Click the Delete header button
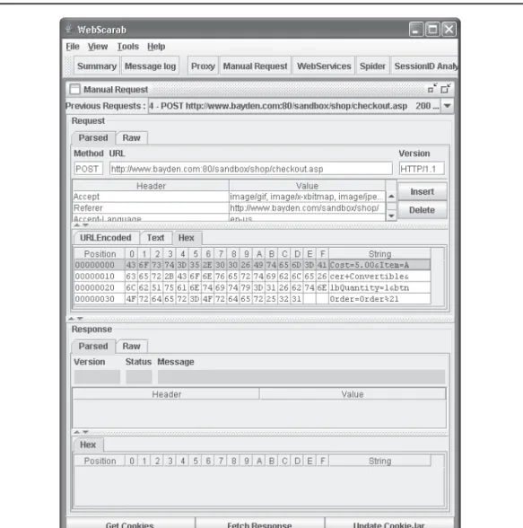Screen dimensions: 523x528 (423, 210)
